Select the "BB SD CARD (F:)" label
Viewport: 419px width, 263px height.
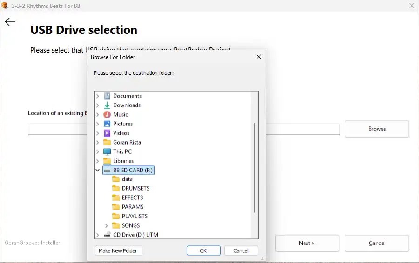click(133, 170)
